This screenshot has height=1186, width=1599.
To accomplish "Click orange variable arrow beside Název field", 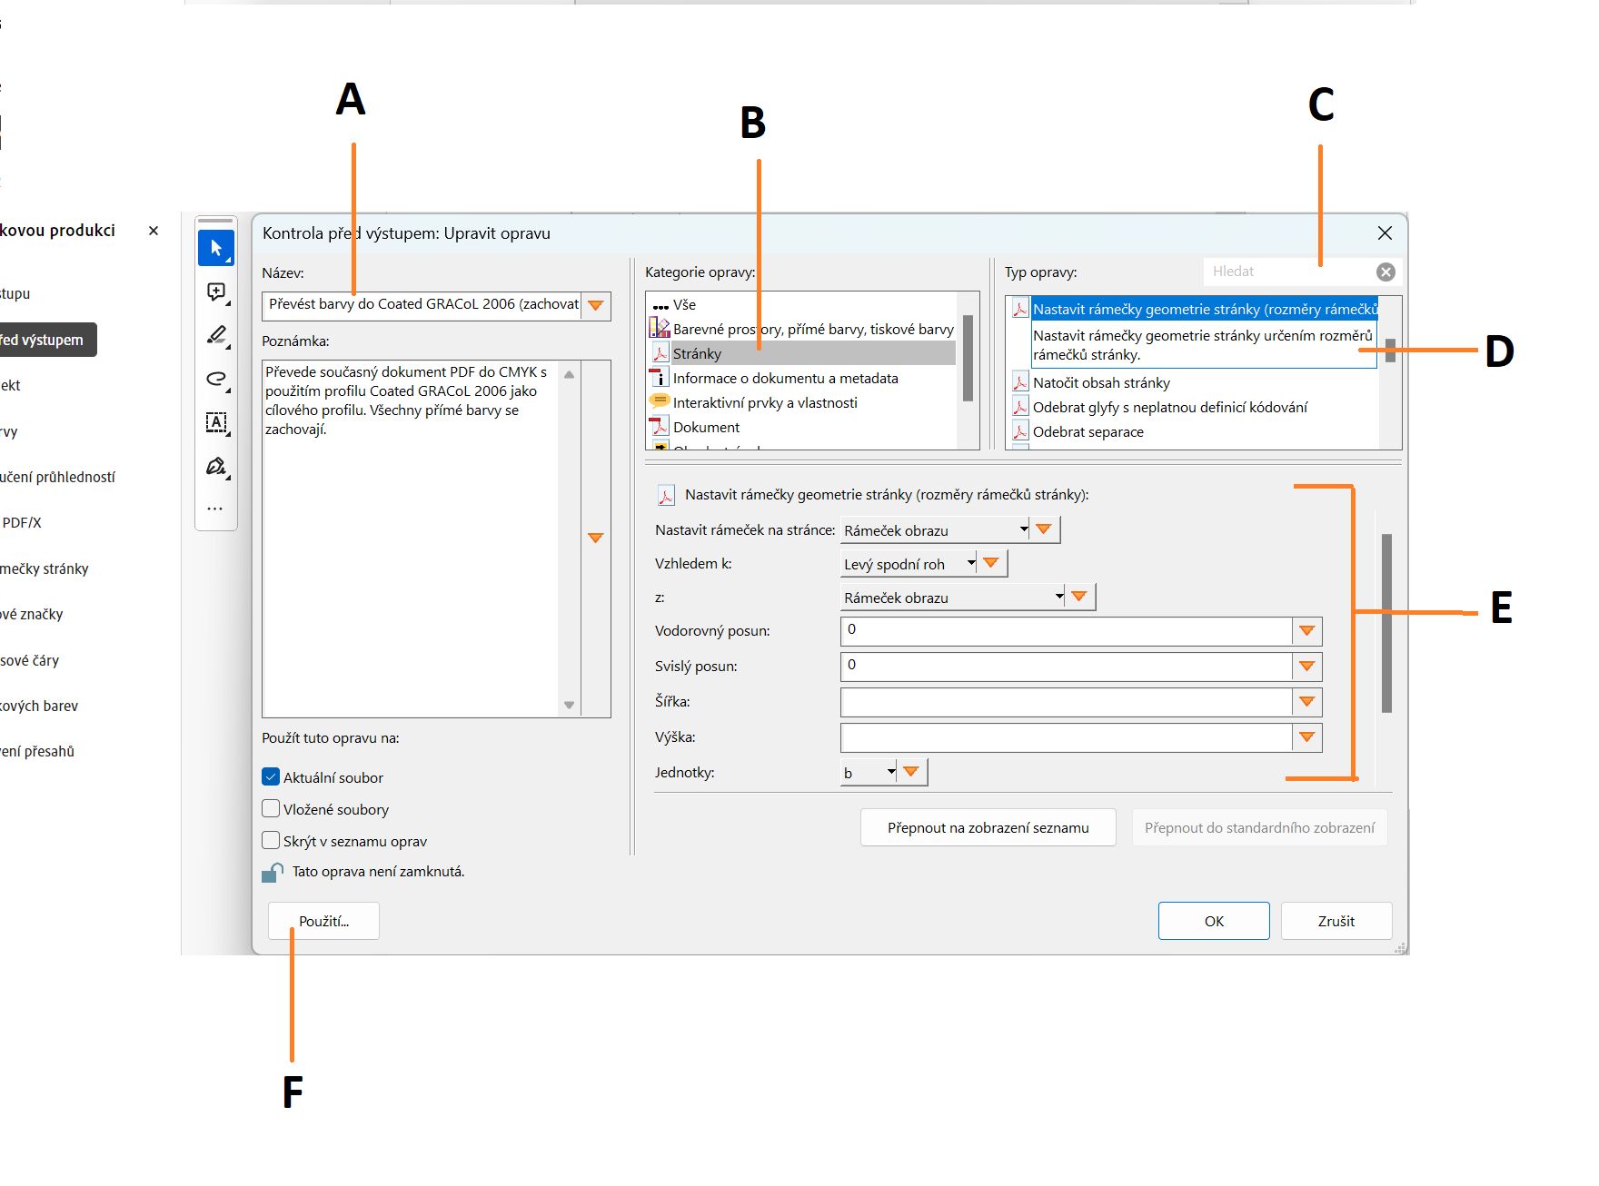I will 596,305.
